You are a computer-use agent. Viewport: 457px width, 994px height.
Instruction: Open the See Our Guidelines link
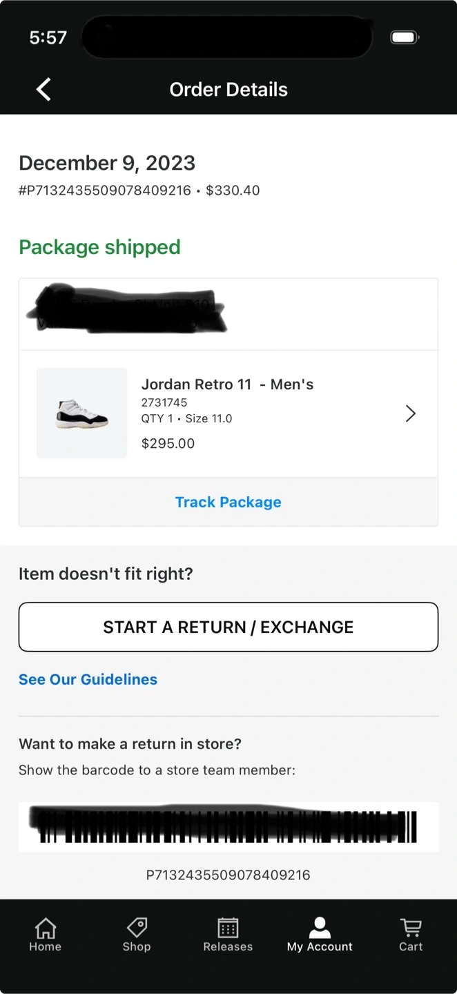click(x=88, y=679)
